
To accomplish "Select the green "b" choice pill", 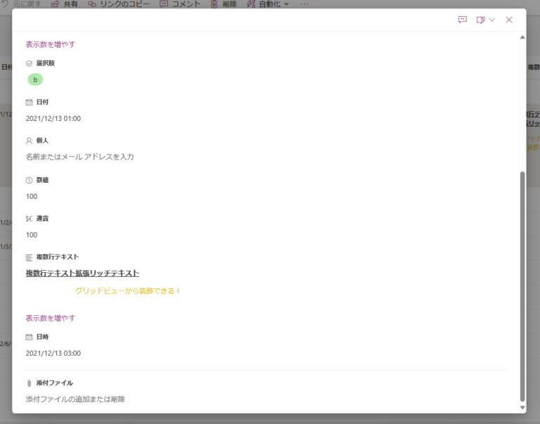I will pyautogui.click(x=35, y=79).
